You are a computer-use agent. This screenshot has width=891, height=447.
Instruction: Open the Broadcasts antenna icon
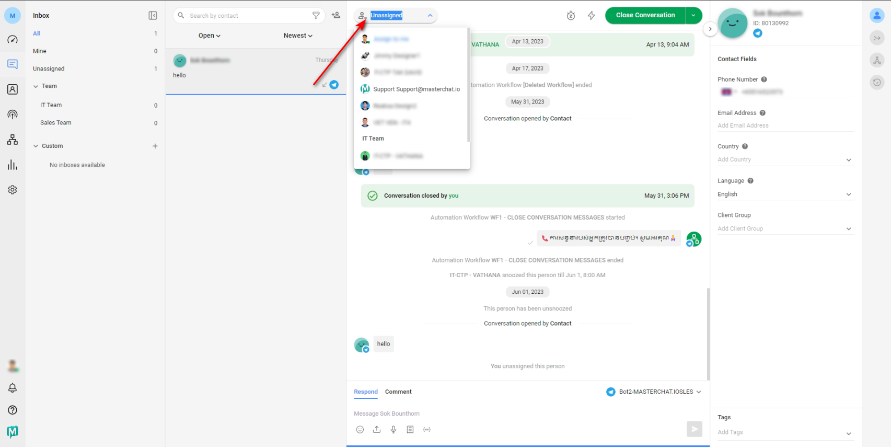click(x=13, y=114)
